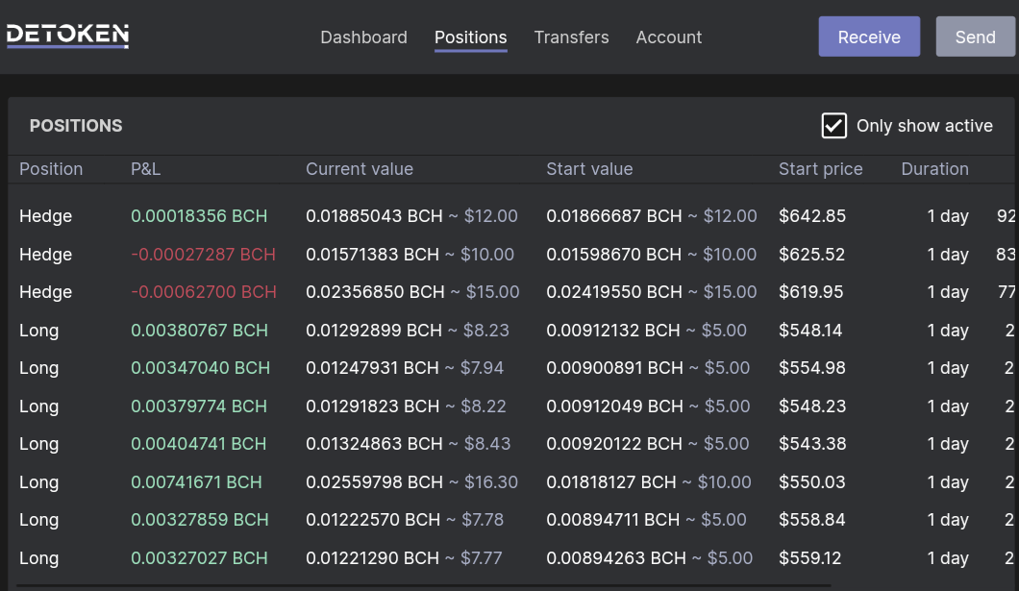Click start value 0.00894263 BCH

pos(616,558)
